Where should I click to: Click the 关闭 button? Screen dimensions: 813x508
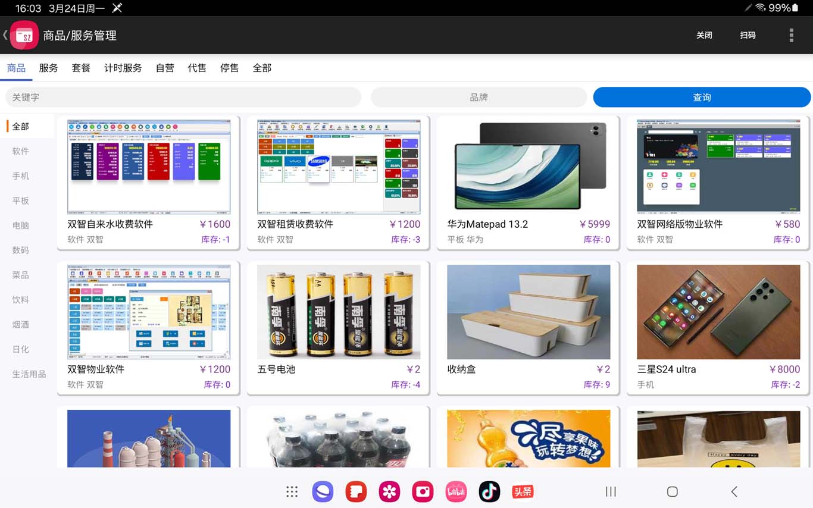(704, 35)
